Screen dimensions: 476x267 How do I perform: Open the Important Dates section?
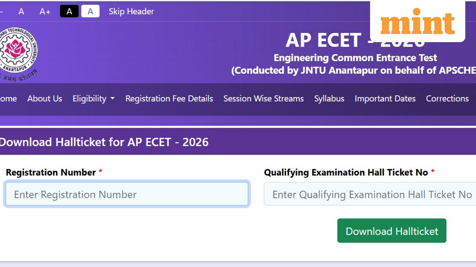point(385,98)
